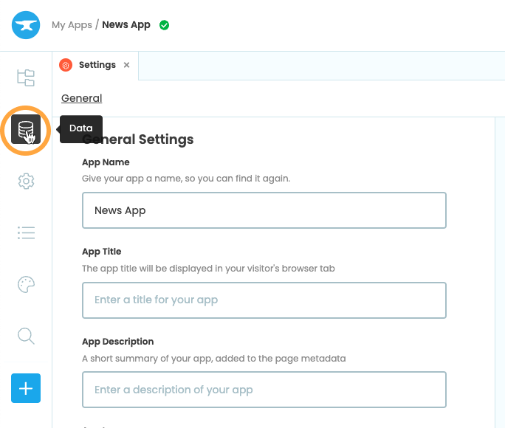
Task: Click text 'A short summary of your app, added to the page metadata'
Action: click(214, 359)
